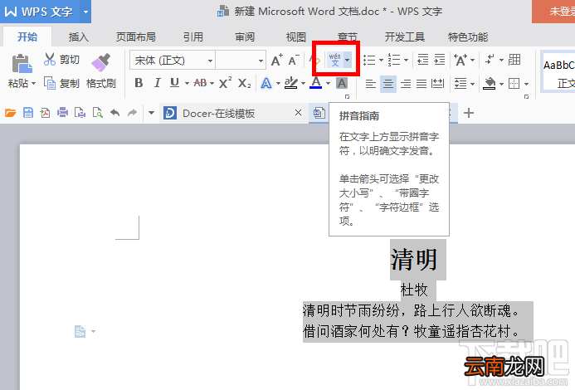
Task: Click the WPS 文字 logo button
Action: [40, 12]
